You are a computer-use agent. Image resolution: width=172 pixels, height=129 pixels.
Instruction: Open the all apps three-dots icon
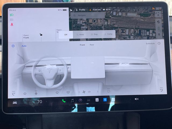[89, 100]
